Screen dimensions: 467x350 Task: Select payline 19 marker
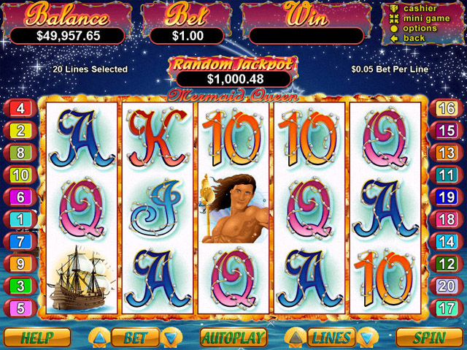pyautogui.click(x=446, y=197)
